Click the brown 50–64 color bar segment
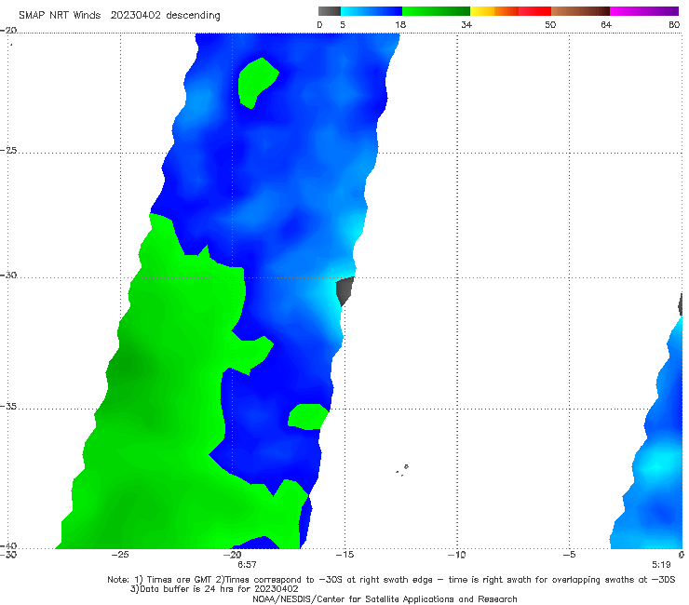 coord(580,11)
